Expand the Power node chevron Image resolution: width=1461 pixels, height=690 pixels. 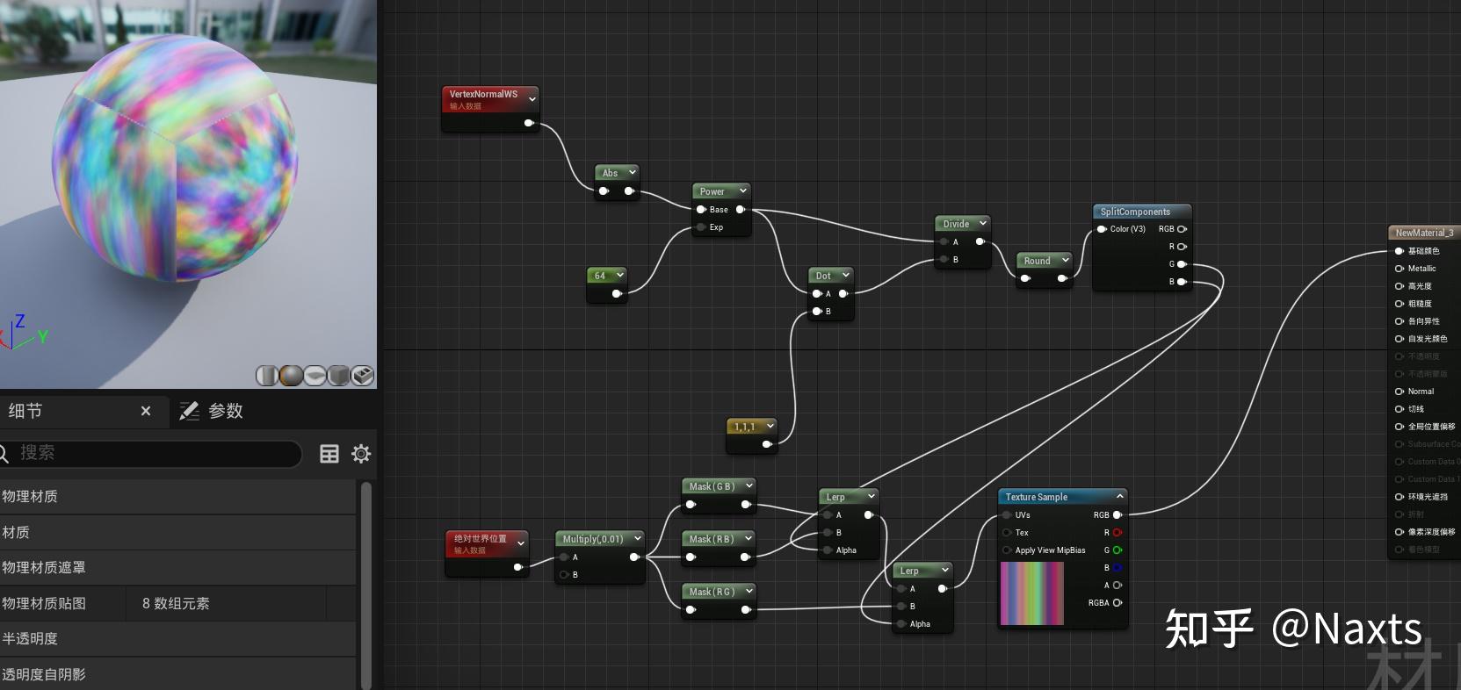pyautogui.click(x=742, y=190)
